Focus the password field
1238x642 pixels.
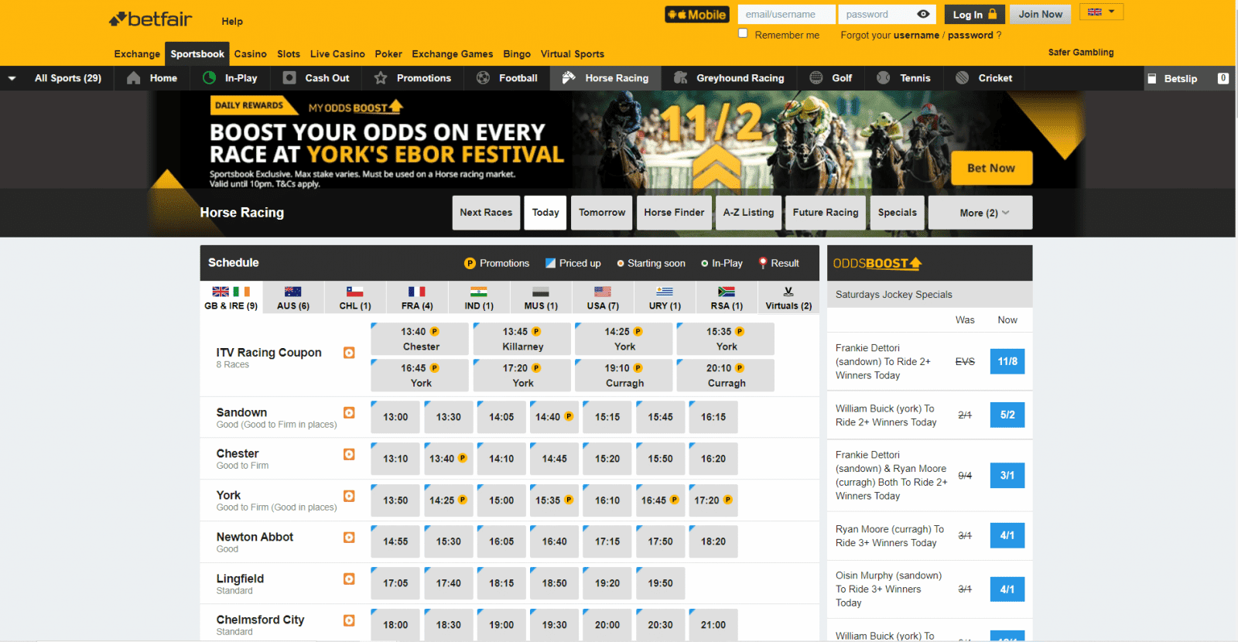click(x=878, y=14)
